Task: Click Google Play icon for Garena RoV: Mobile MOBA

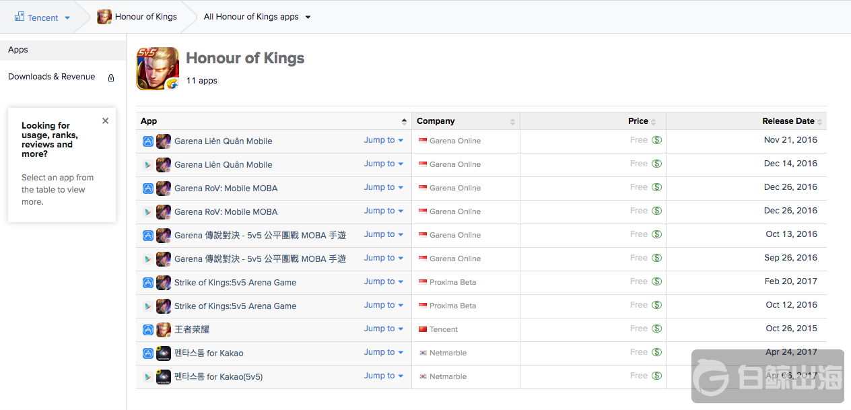Action: 147,212
